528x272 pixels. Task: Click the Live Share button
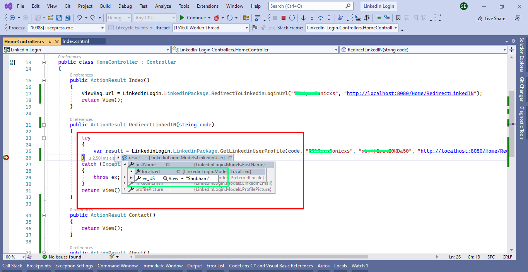[x=491, y=18]
